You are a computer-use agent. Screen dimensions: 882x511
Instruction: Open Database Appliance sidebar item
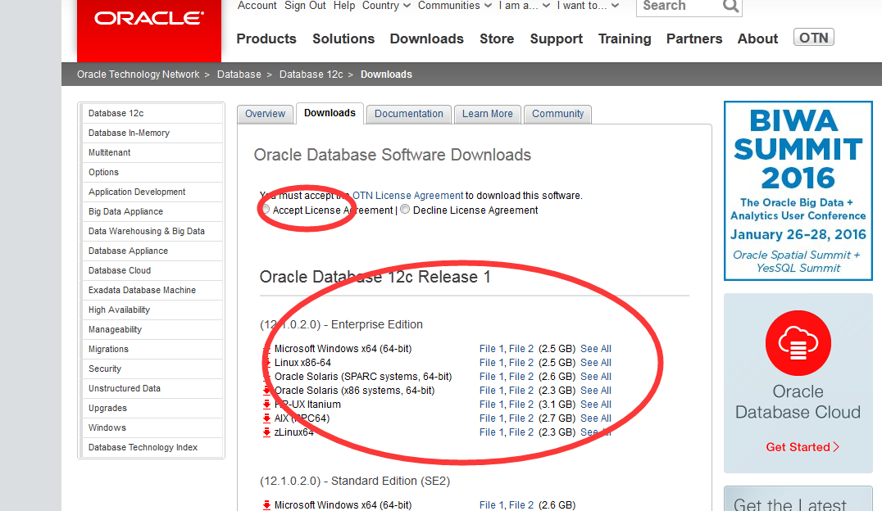(152, 251)
